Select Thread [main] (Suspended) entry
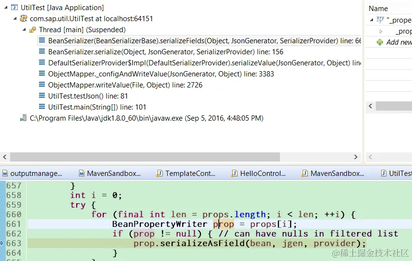Viewport: 412px width, 261px height. point(82,30)
